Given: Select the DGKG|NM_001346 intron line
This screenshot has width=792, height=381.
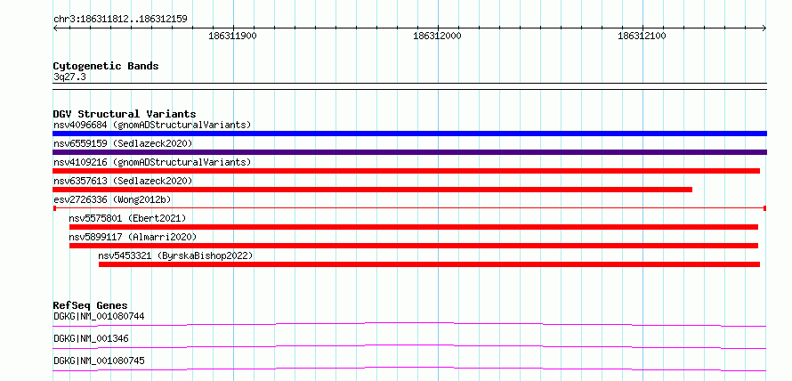Looking at the screenshot, I should (x=409, y=346).
